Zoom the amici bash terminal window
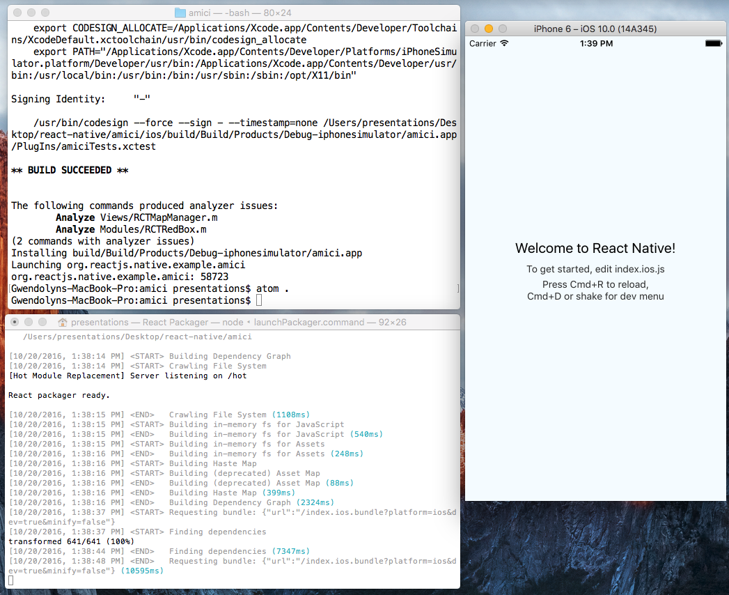 click(45, 13)
